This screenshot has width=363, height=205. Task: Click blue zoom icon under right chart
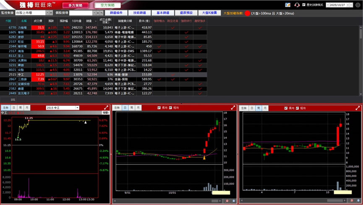point(359,201)
